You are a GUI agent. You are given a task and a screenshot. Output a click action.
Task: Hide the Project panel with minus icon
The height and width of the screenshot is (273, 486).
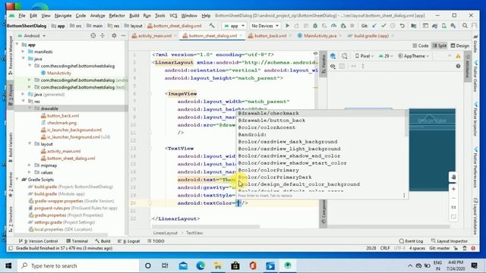tap(123, 36)
